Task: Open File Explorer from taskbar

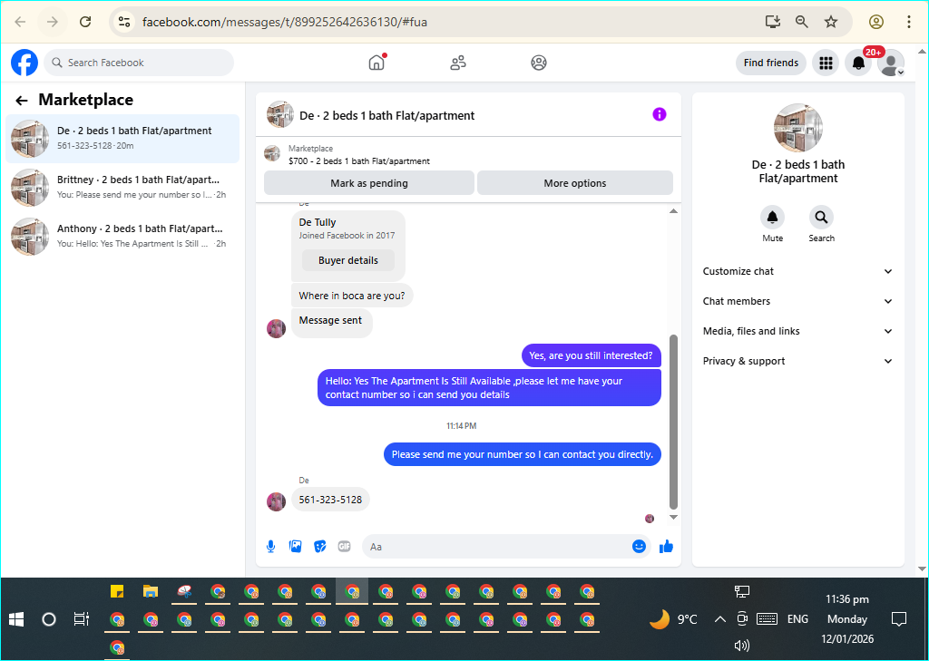Action: point(151,591)
